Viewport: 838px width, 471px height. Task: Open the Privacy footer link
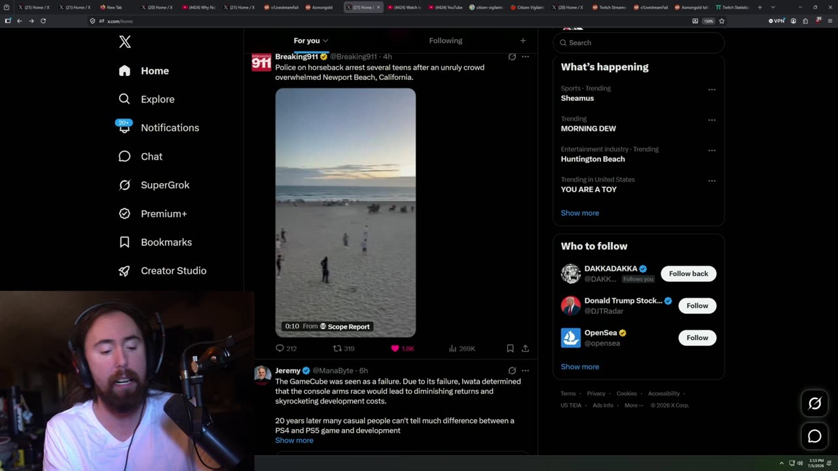tap(596, 394)
